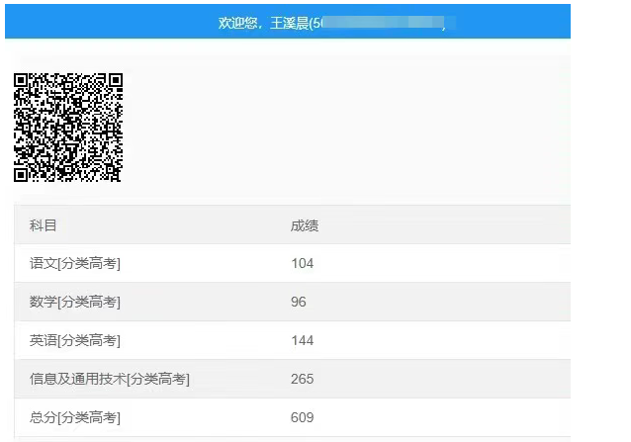Click the QR code's bottom-left finder square

(x=24, y=173)
